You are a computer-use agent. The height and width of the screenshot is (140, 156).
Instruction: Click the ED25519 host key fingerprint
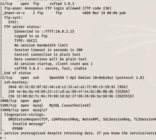(x=63, y=96)
